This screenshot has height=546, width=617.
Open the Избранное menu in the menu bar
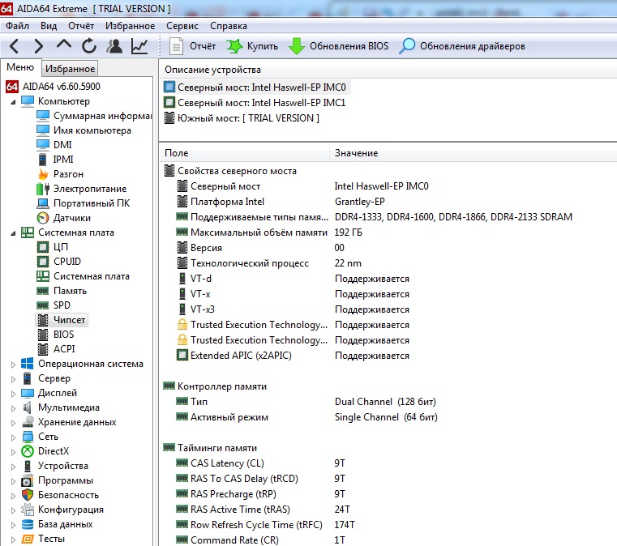[x=130, y=26]
